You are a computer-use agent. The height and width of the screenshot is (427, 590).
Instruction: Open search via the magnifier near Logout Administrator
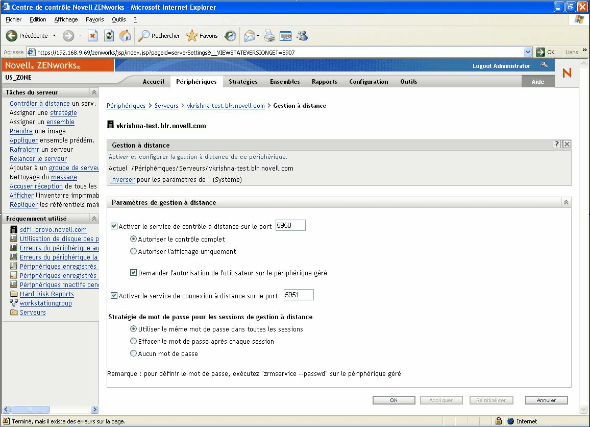pyautogui.click(x=544, y=65)
